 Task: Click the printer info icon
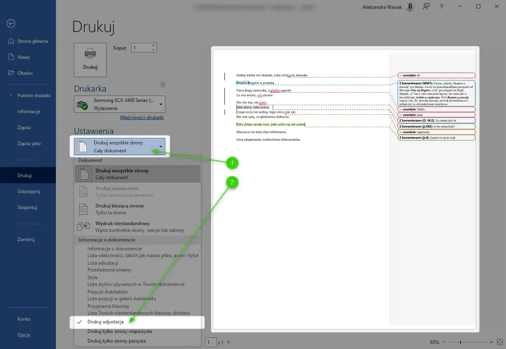163,85
